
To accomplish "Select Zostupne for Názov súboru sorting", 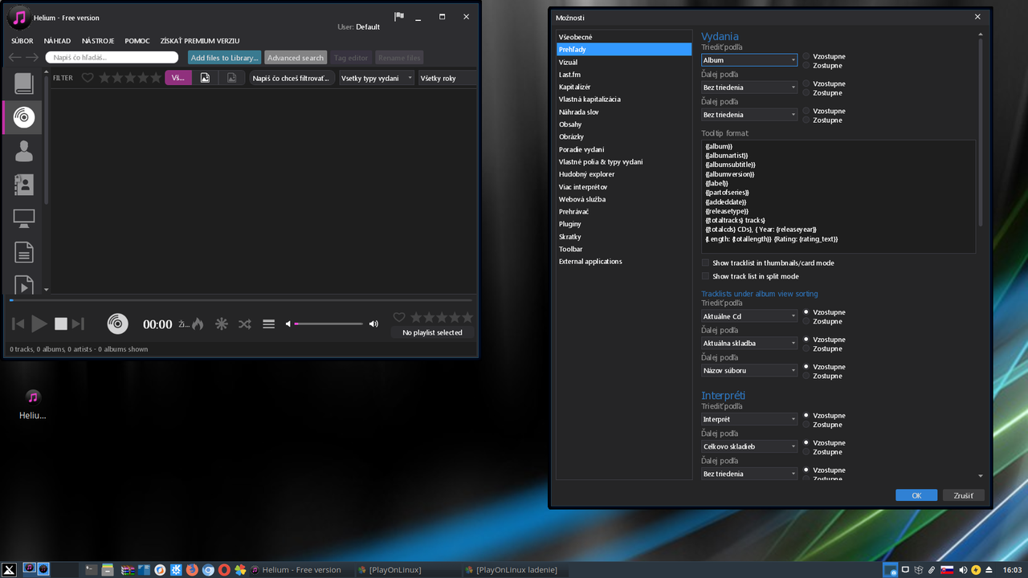I will pyautogui.click(x=806, y=376).
